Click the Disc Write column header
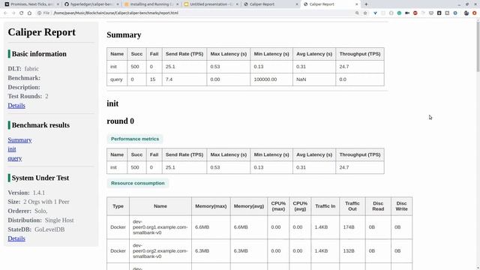 [401, 206]
